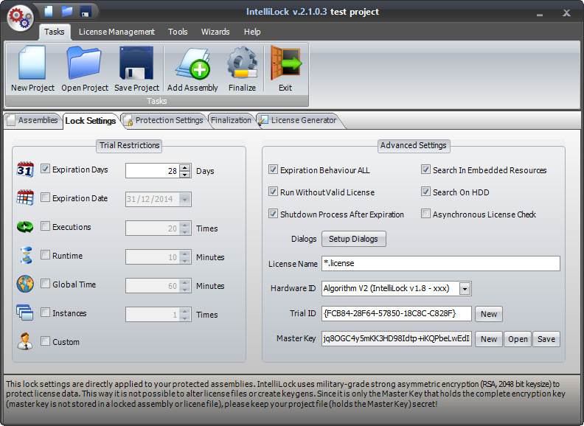The width and height of the screenshot is (584, 426).
Task: Enable the Expiration Date checkbox
Action: click(45, 198)
